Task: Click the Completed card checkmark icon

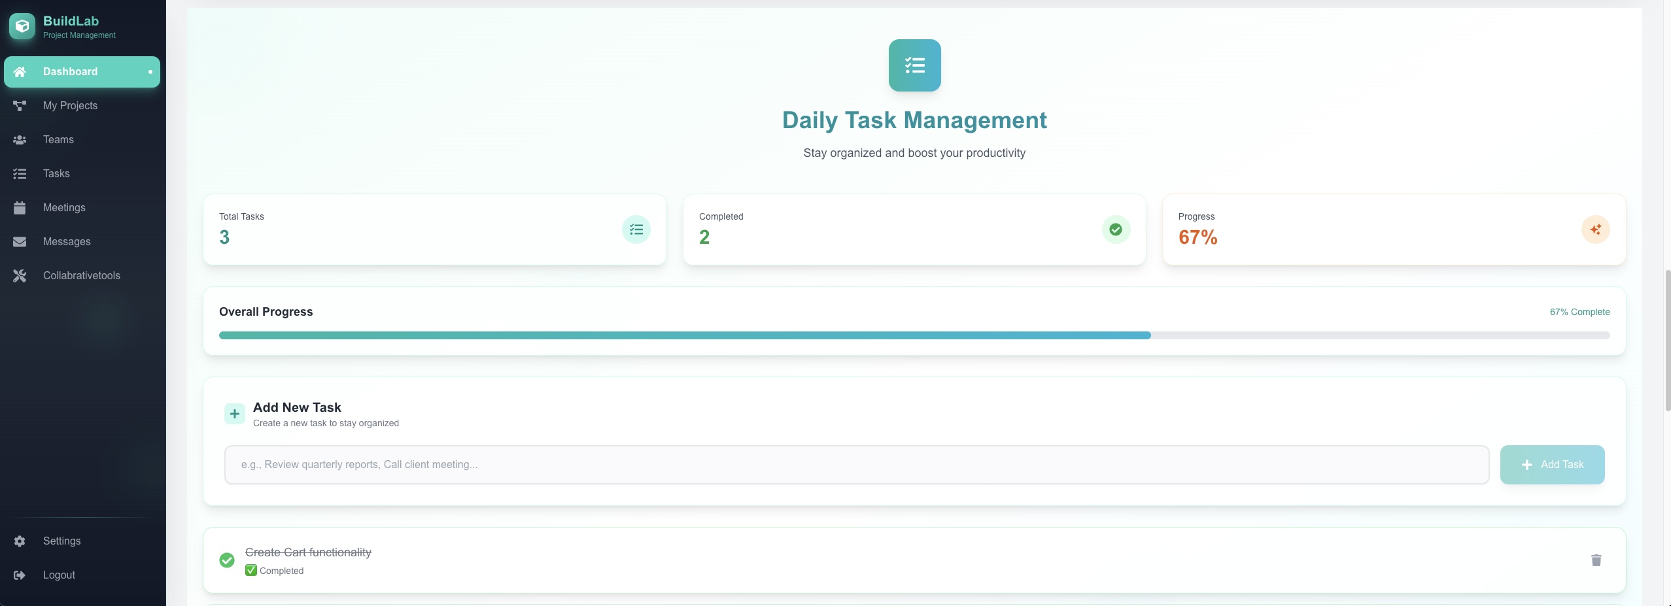Action: pyautogui.click(x=1115, y=229)
